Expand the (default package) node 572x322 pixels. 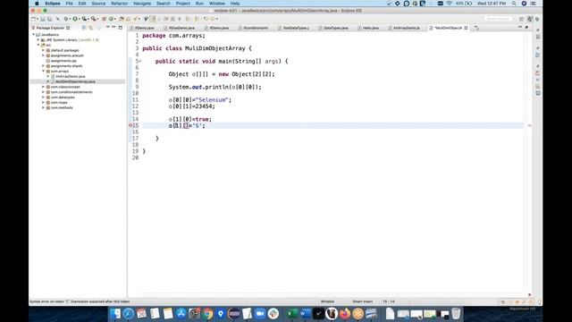point(44,50)
